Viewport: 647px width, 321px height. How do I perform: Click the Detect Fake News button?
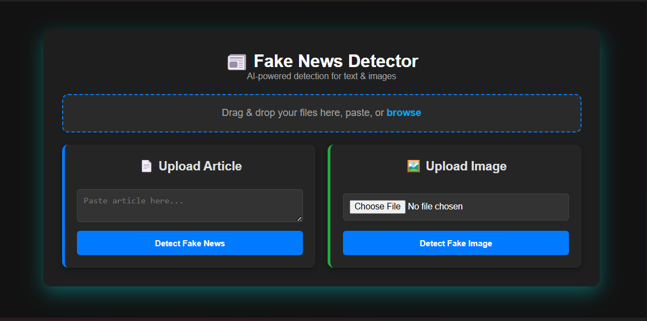190,243
